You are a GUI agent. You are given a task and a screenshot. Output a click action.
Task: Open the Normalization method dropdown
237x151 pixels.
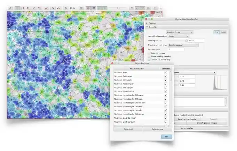178,36
